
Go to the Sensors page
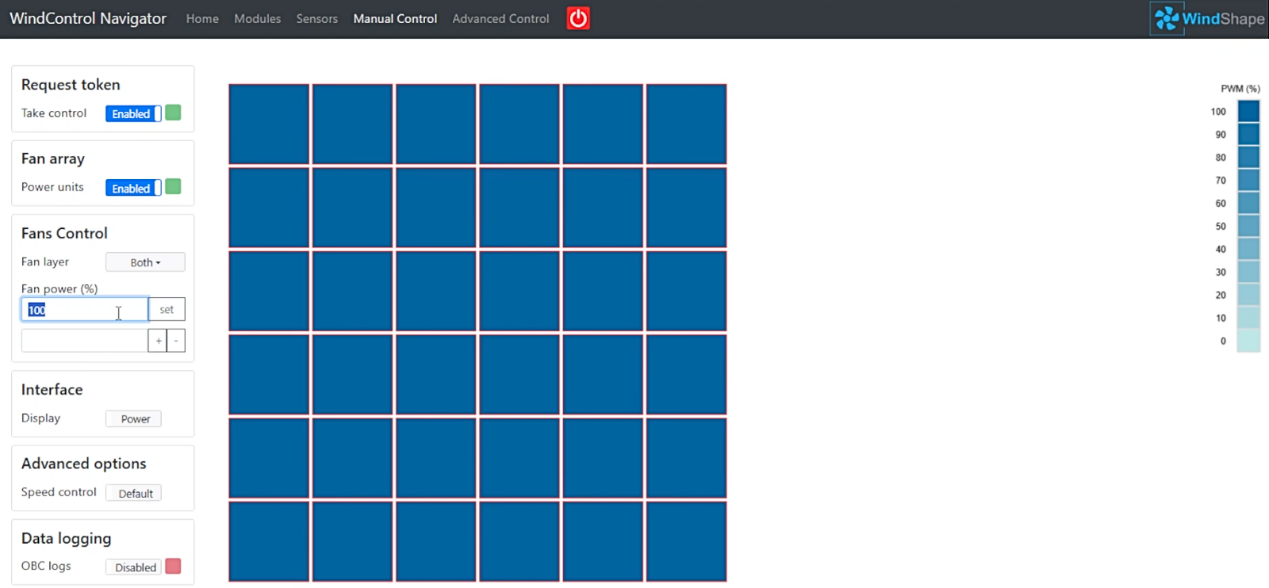[316, 18]
